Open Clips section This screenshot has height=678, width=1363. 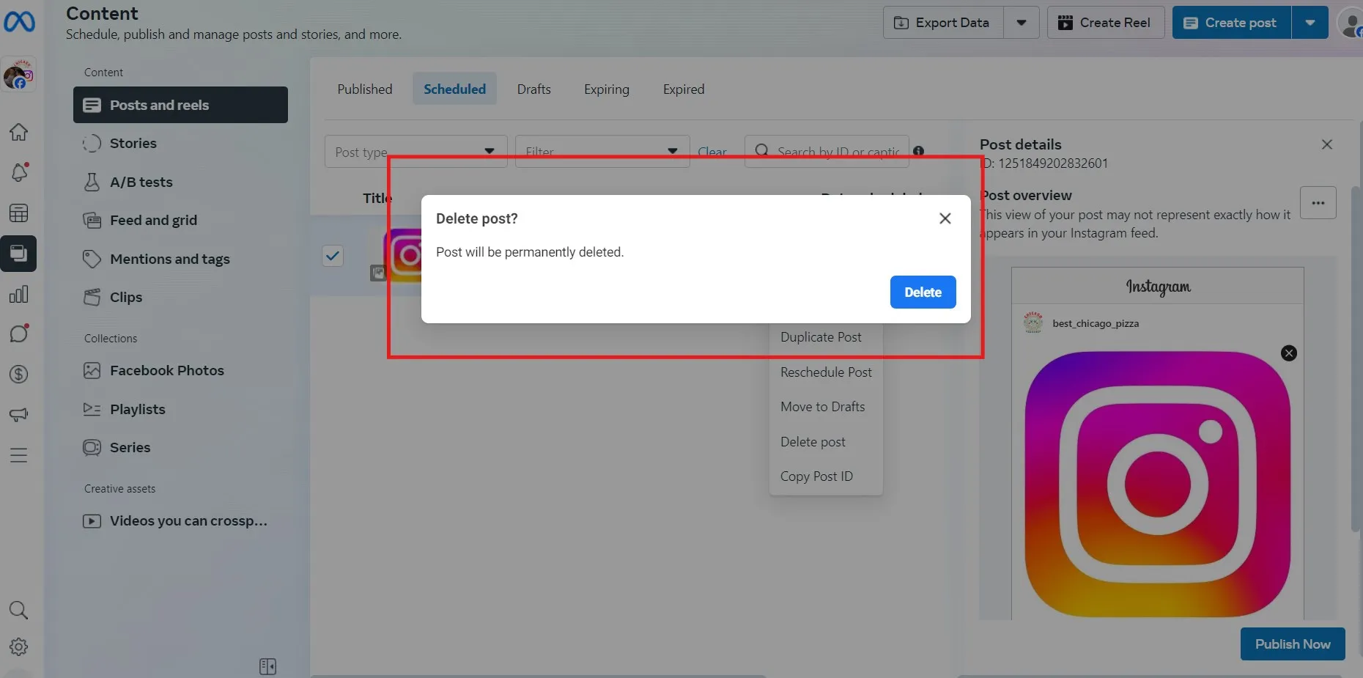(180, 297)
